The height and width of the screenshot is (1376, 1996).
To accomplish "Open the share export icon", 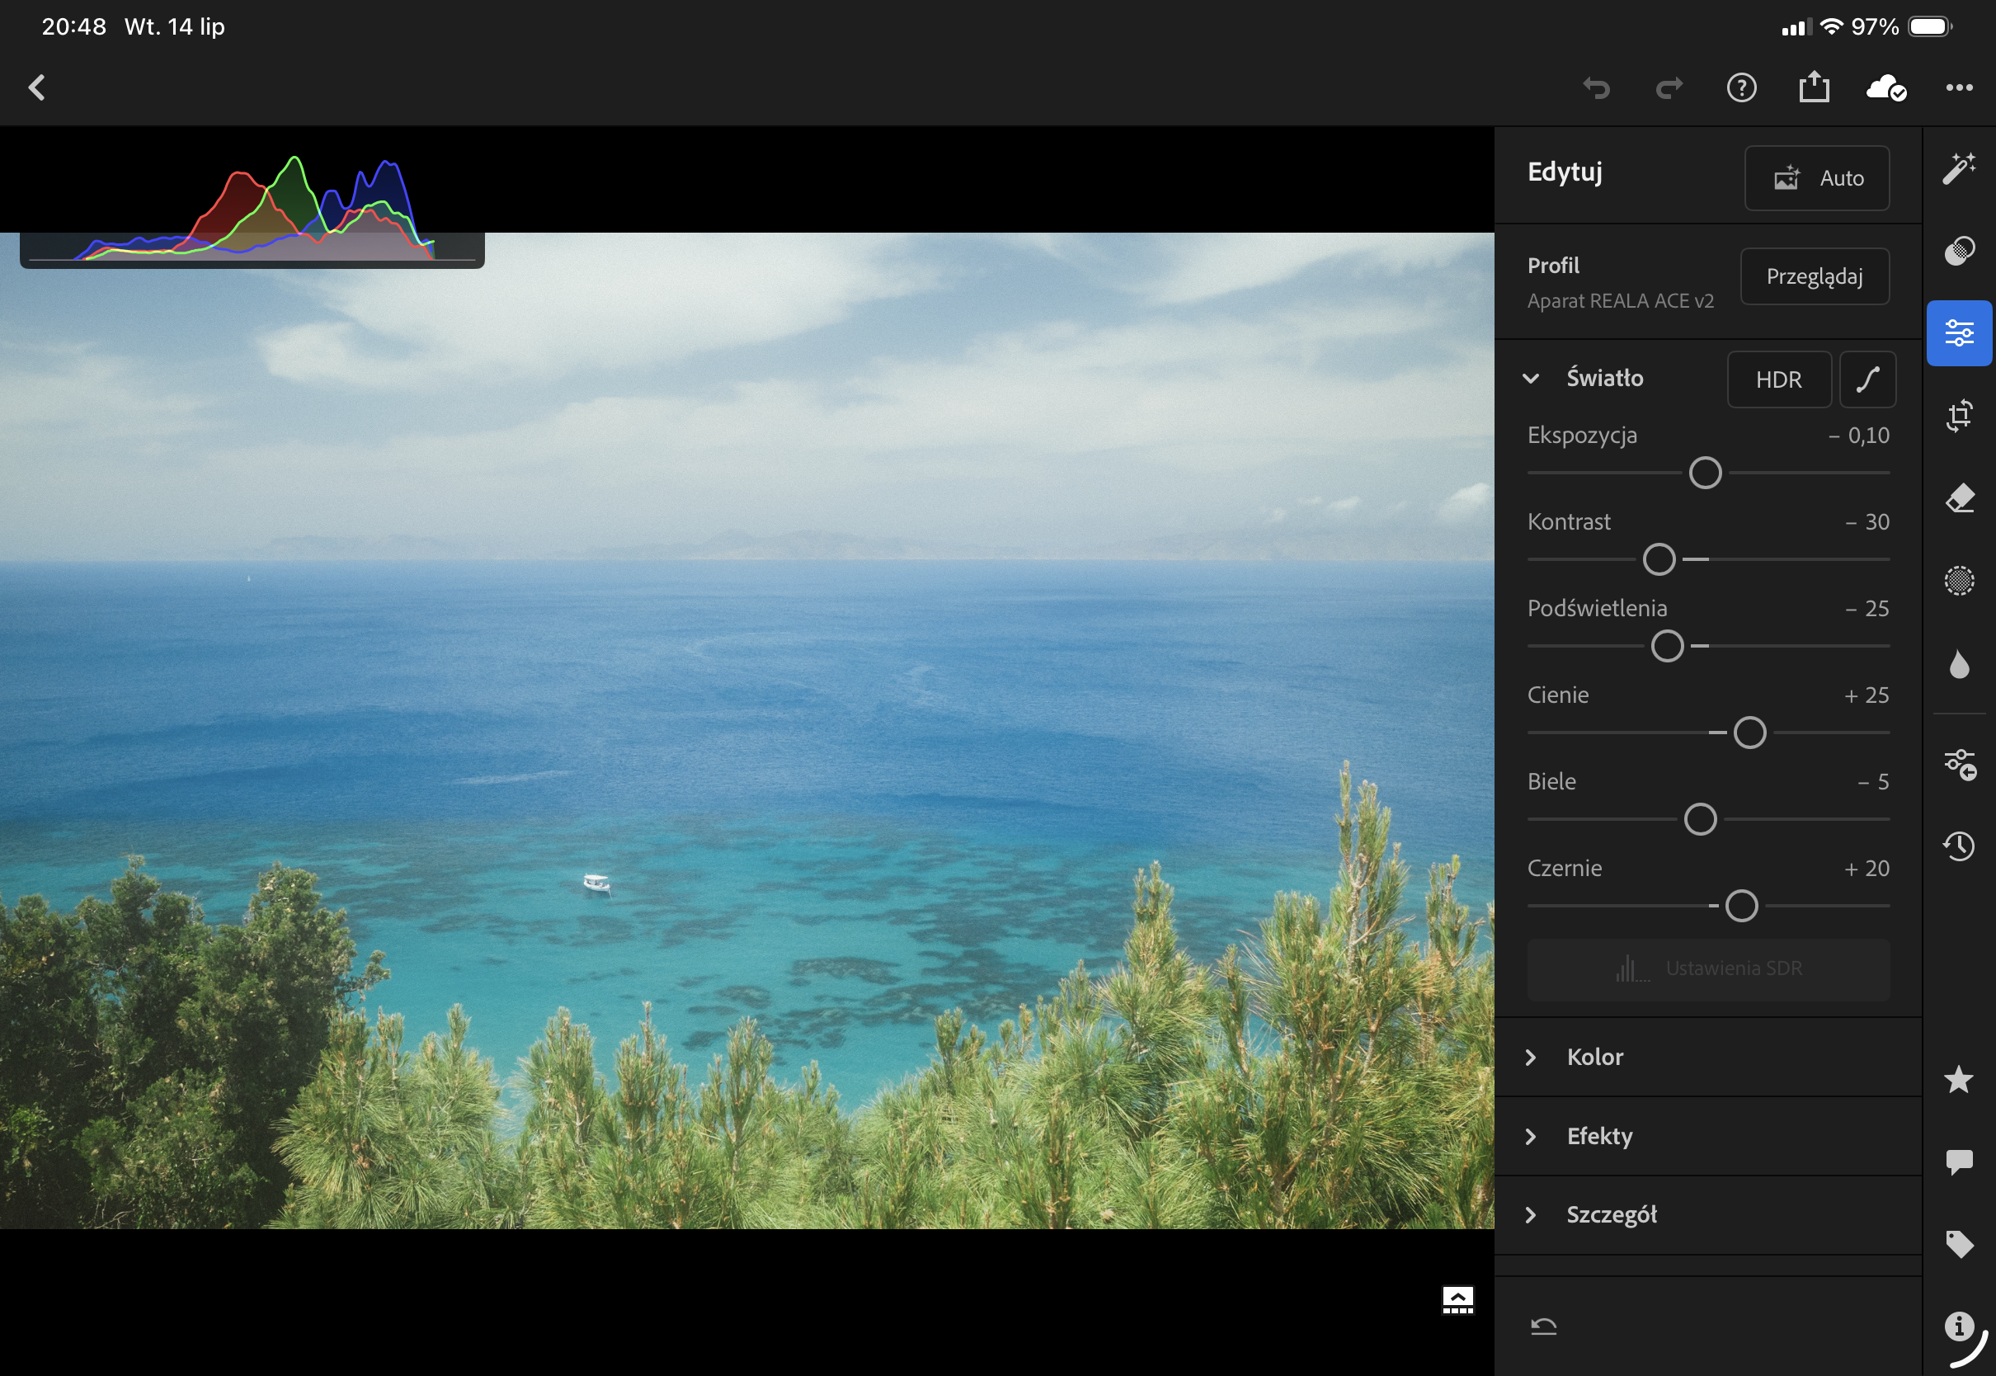I will (1815, 87).
